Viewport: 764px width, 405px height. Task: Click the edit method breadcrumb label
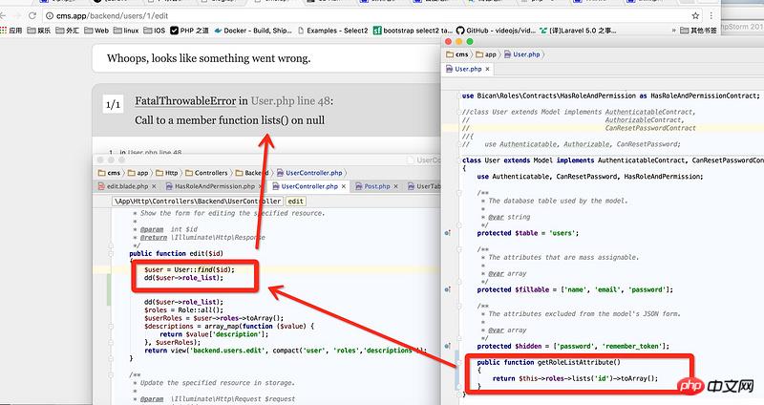296,202
